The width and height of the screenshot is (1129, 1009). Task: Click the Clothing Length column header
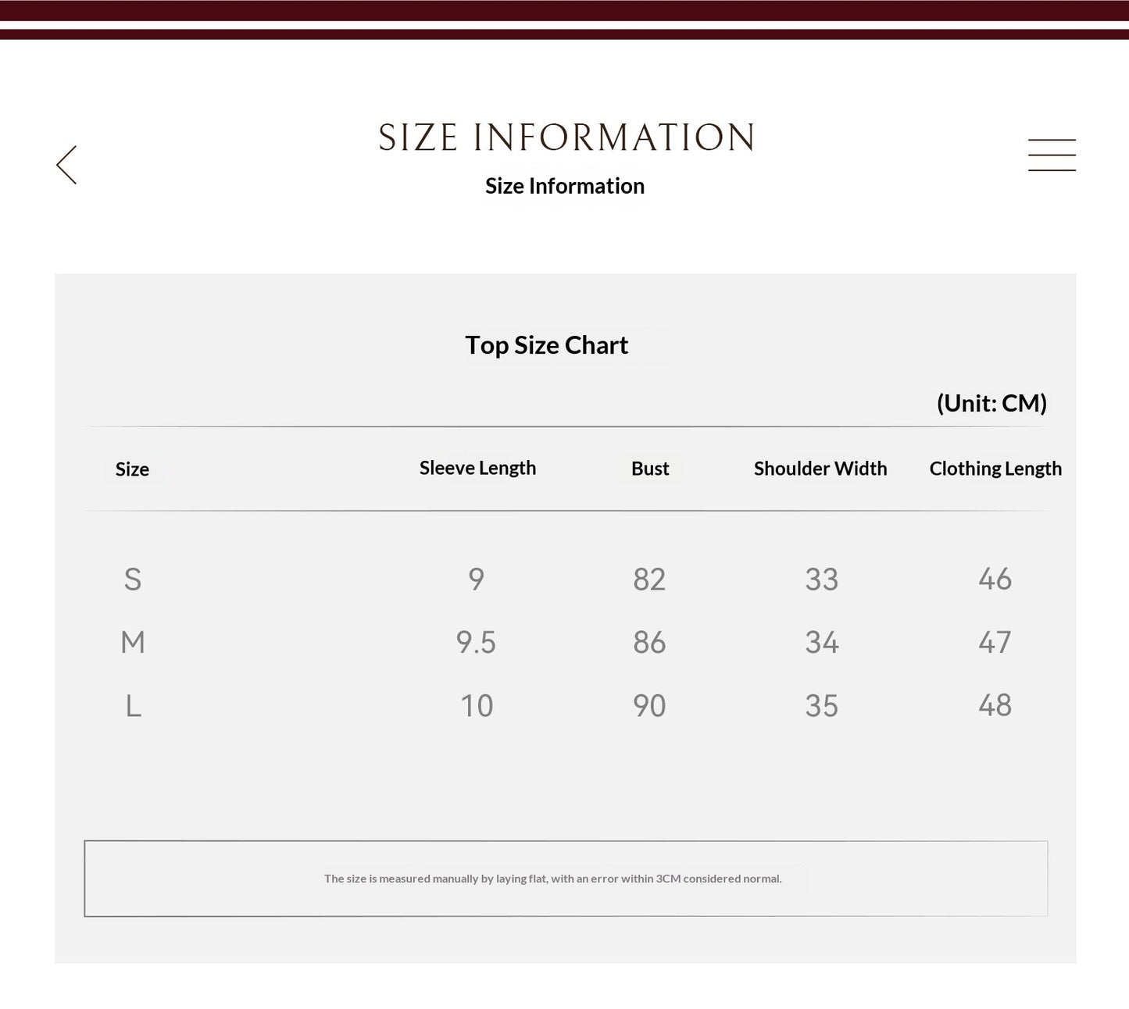pyautogui.click(x=995, y=469)
